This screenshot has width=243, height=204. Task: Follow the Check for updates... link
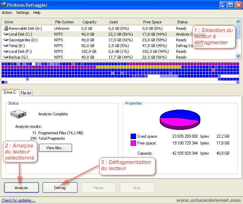click(x=18, y=200)
